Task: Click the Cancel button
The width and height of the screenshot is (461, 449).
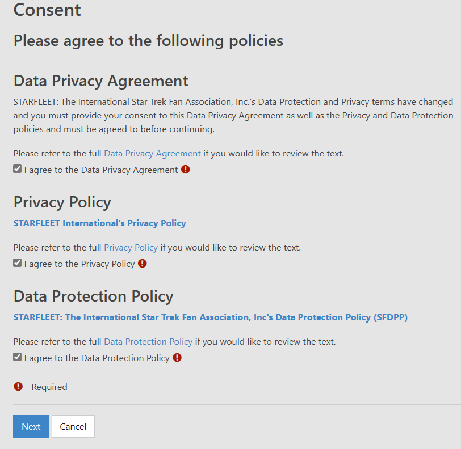Action: [73, 426]
